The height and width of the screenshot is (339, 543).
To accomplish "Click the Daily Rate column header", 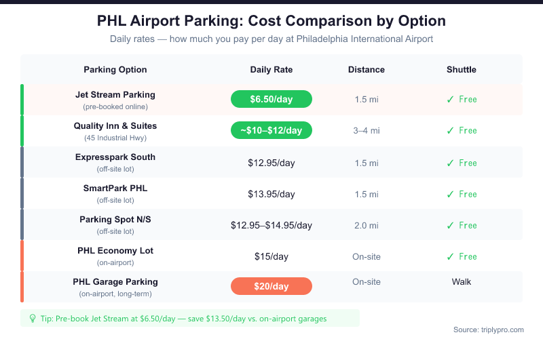I will click(271, 70).
